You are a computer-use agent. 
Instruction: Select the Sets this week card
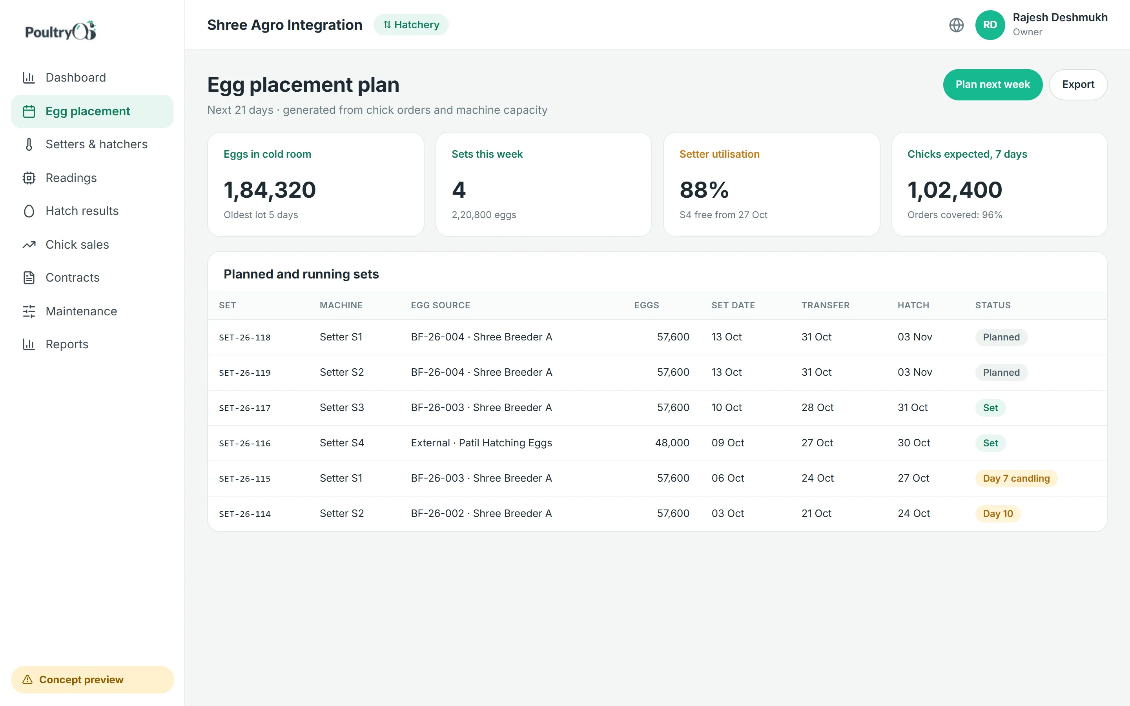[x=543, y=184]
